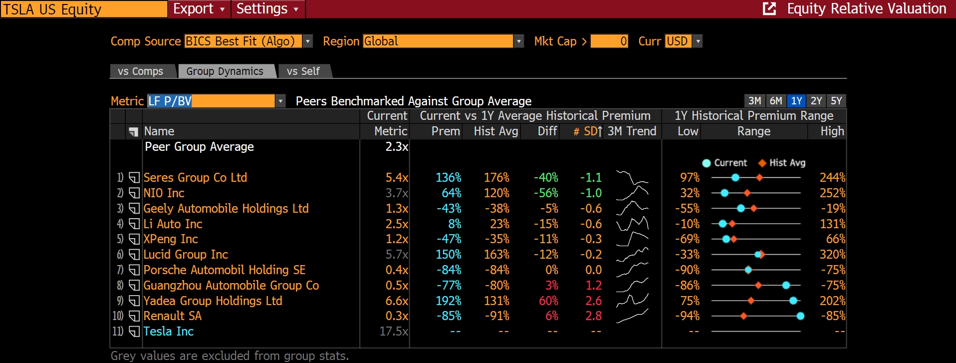Expand the Region Global dropdown
Viewport: 956px width, 363px height.
tap(519, 41)
